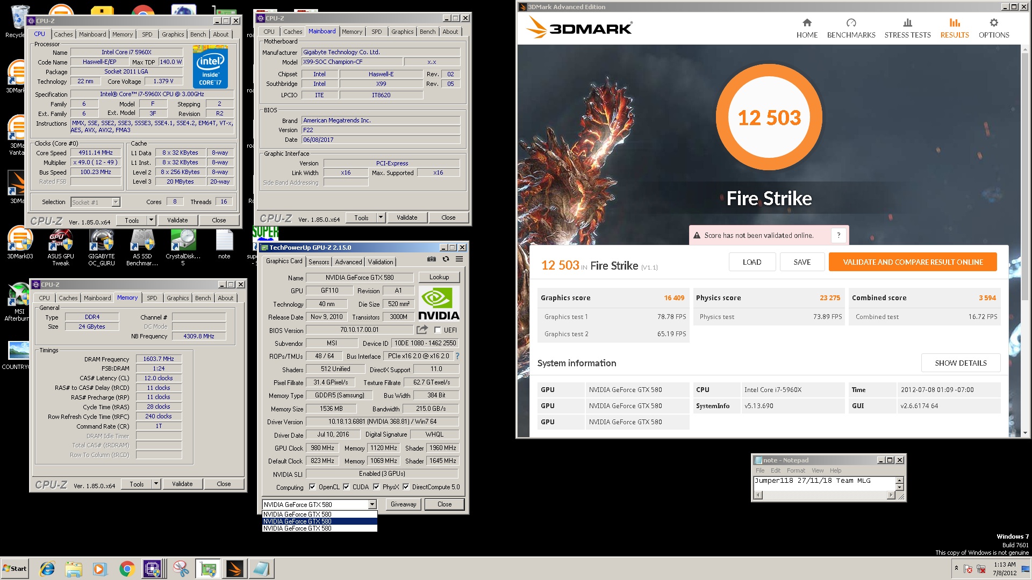Switch to SPD tab in CPU-Z Memory window
The image size is (1032, 580).
click(152, 298)
